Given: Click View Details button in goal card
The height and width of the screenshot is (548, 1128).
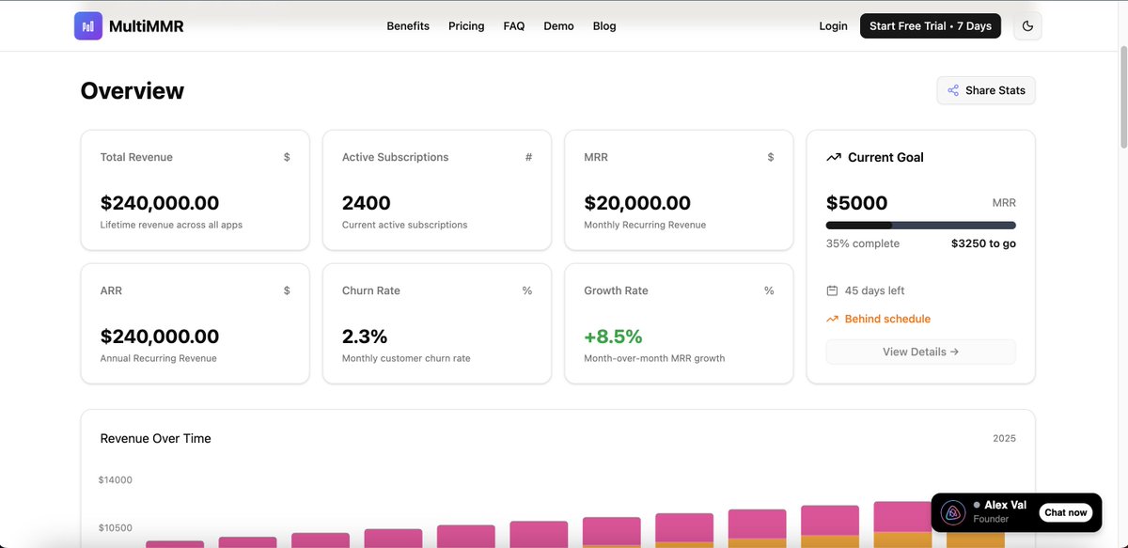Looking at the screenshot, I should 921,352.
